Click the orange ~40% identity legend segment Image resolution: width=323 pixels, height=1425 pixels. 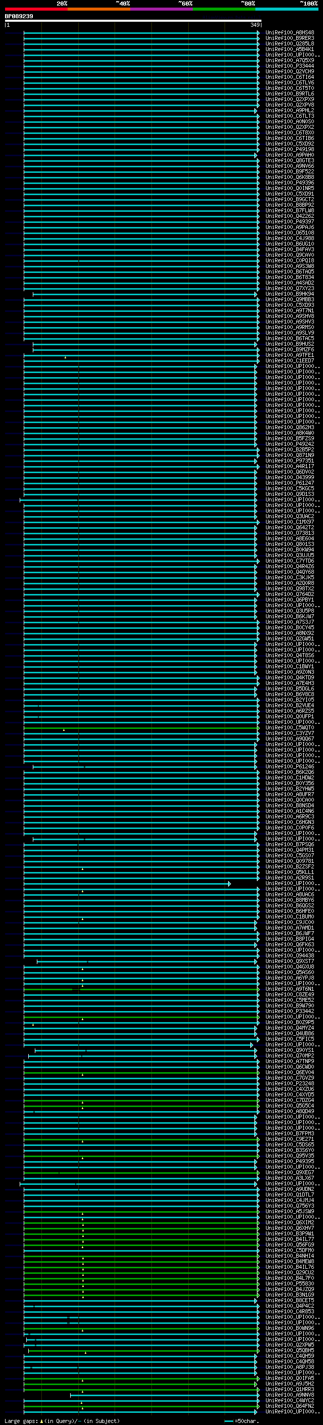[99, 9]
